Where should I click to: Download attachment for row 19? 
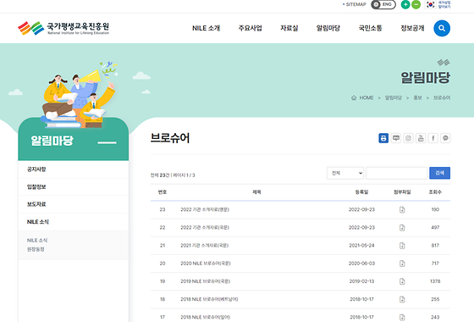pos(402,281)
